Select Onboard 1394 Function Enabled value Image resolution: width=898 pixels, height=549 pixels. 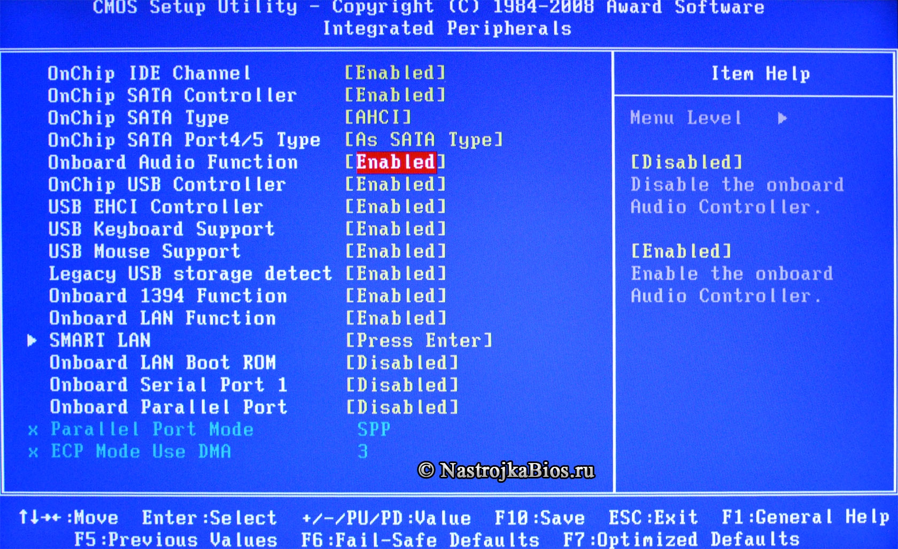[x=396, y=296]
